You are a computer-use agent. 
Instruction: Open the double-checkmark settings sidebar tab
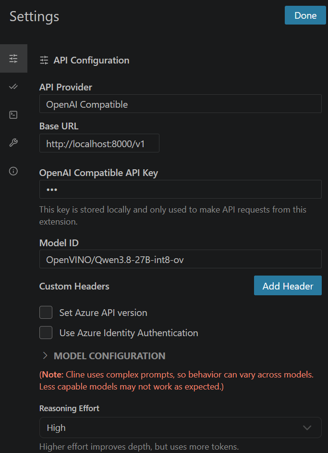(13, 87)
